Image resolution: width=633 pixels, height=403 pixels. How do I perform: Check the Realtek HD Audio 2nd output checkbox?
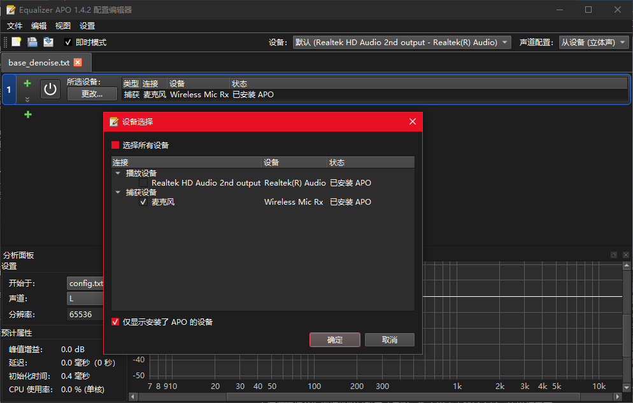143,183
